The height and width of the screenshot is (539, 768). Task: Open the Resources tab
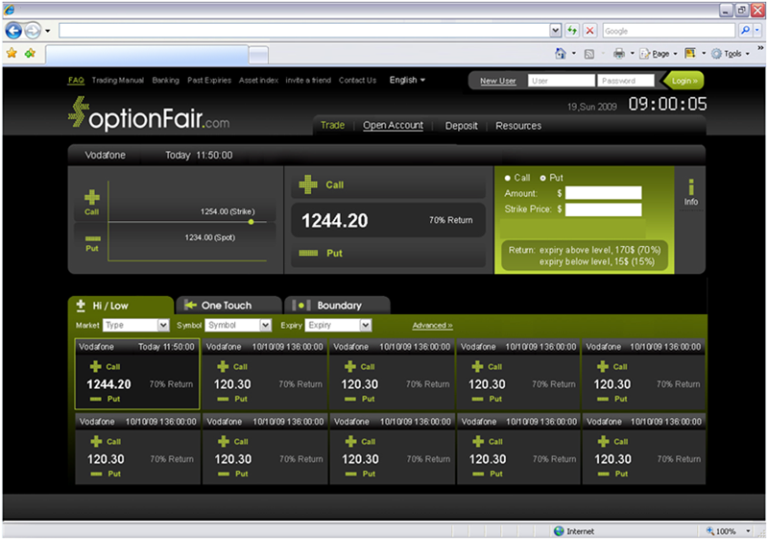point(518,126)
